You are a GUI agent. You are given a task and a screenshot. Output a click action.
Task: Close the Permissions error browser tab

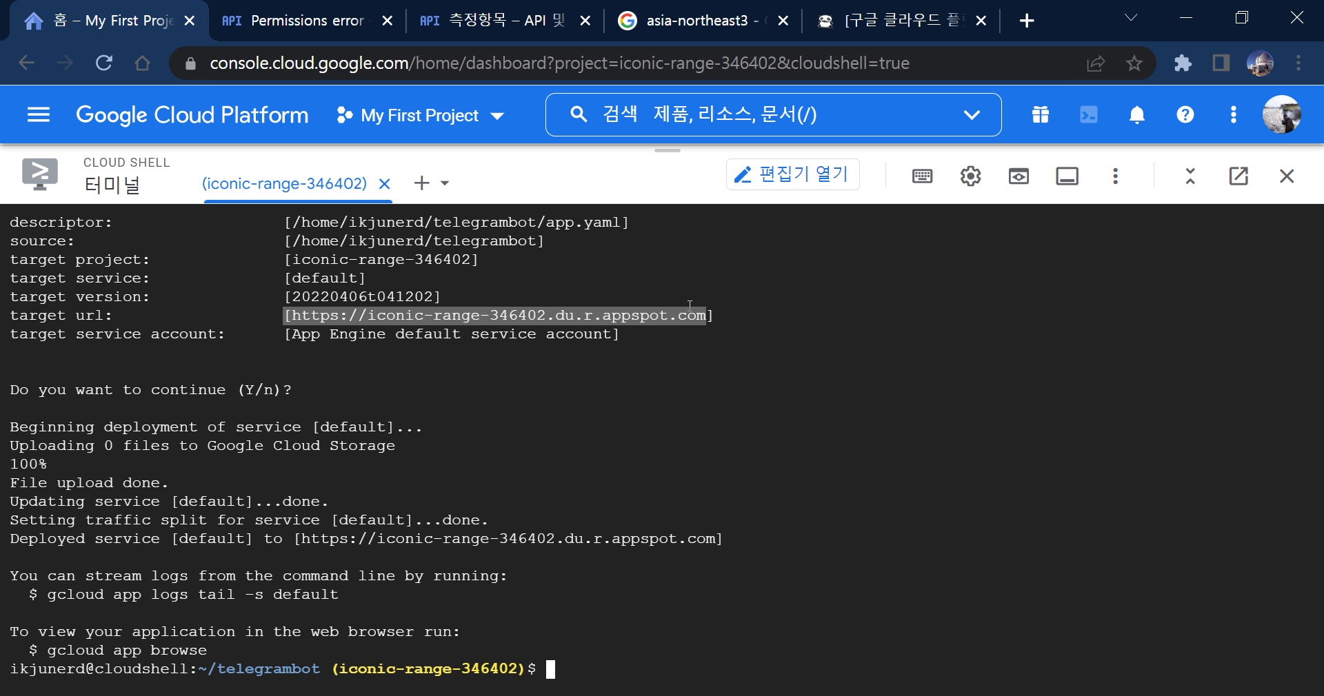click(x=388, y=21)
